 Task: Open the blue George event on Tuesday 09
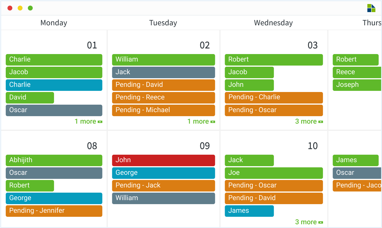[163, 173]
